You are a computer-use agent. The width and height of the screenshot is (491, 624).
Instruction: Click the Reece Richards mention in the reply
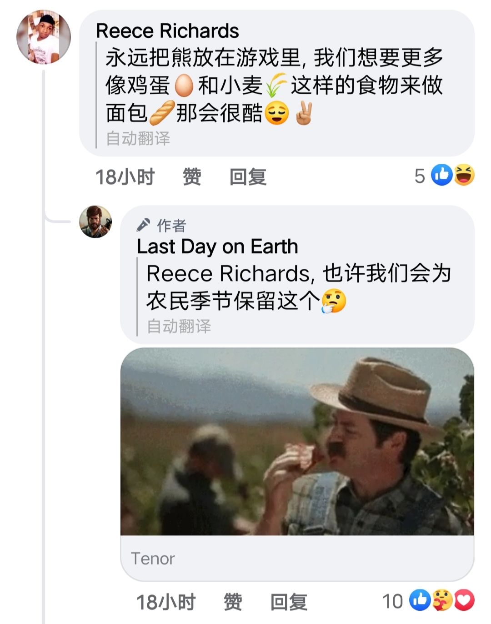pos(228,274)
